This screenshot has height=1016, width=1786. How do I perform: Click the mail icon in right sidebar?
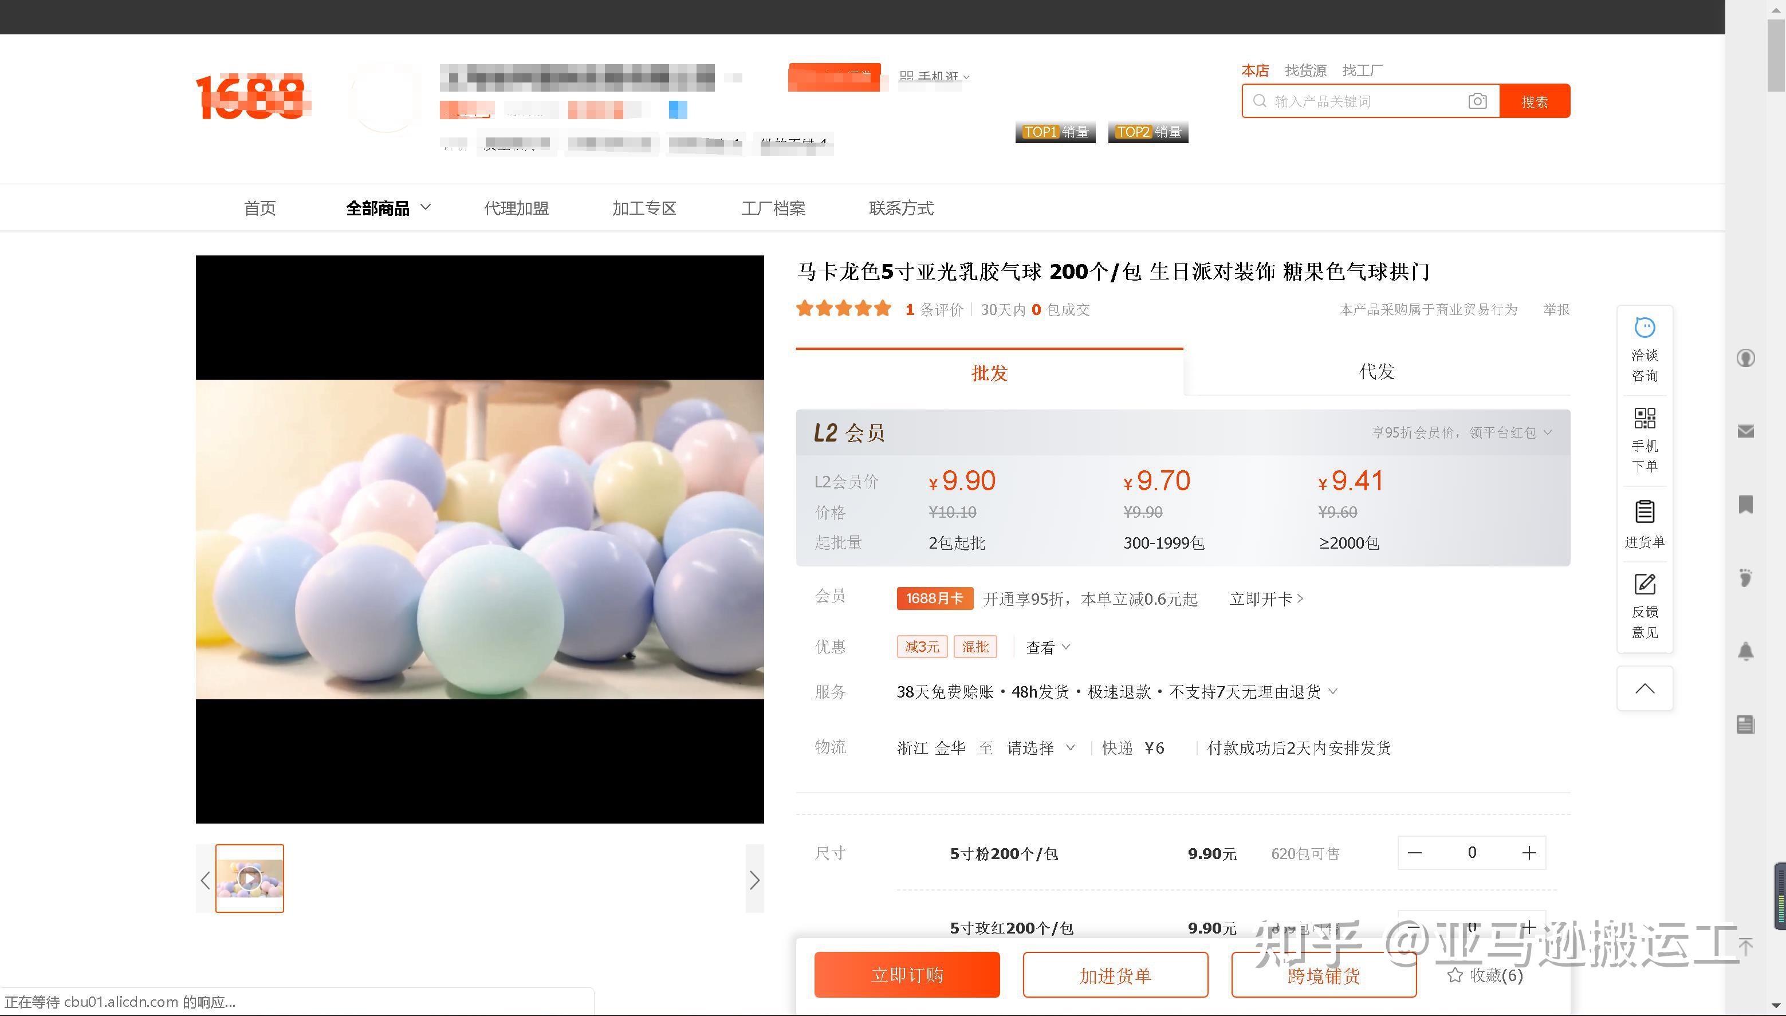1745,431
